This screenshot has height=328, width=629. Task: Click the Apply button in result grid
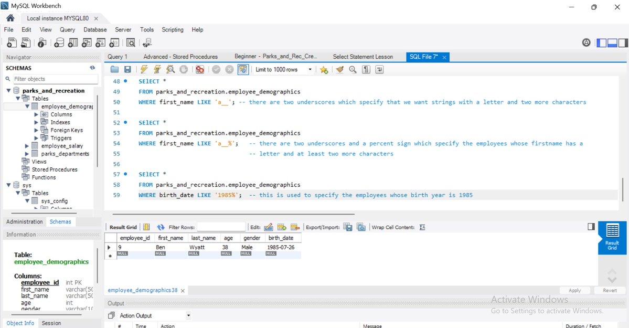point(575,290)
